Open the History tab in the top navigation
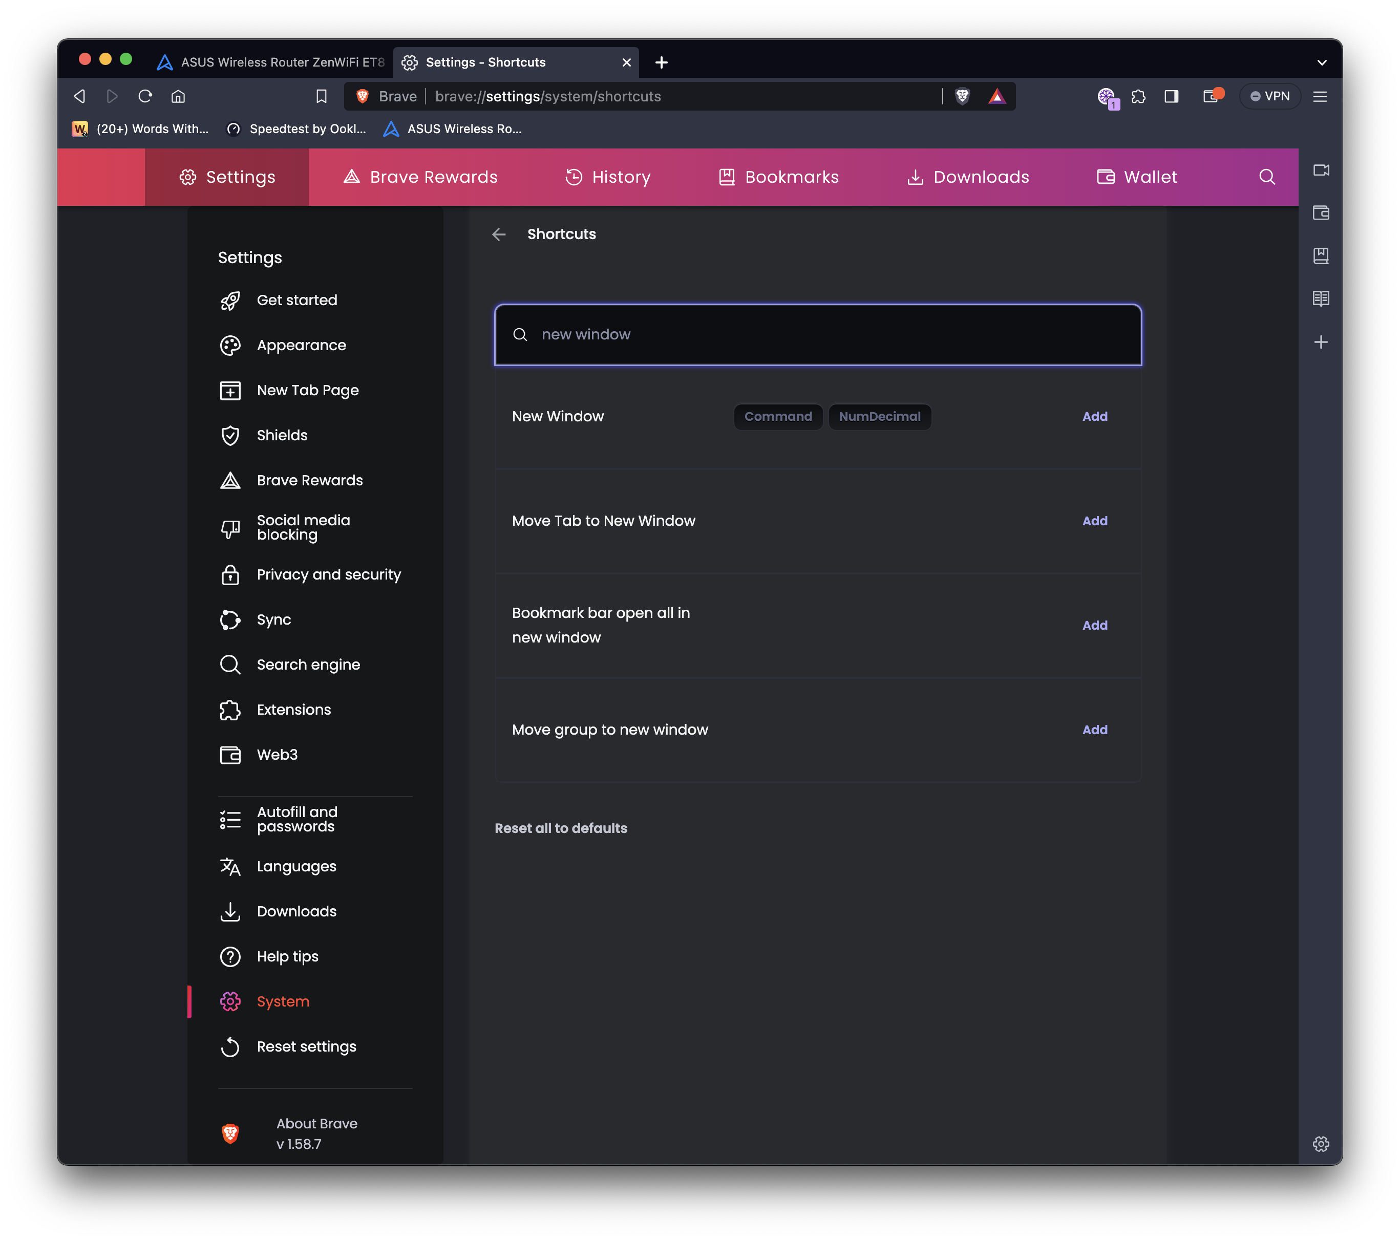The width and height of the screenshot is (1400, 1241). tap(607, 177)
